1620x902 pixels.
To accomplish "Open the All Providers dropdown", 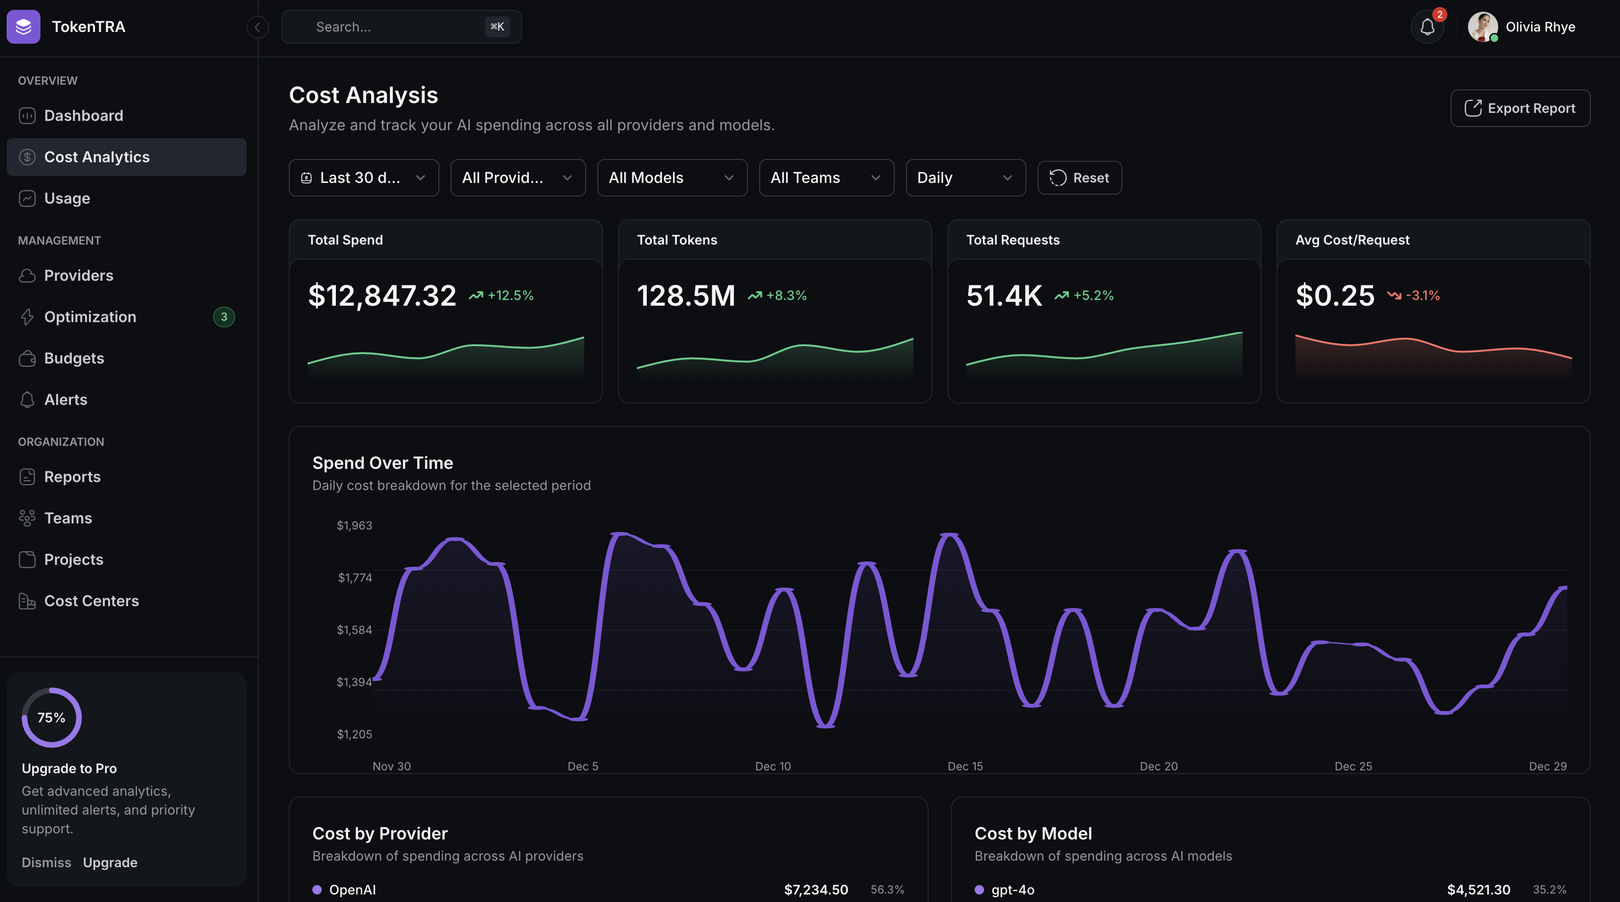I will pyautogui.click(x=517, y=177).
